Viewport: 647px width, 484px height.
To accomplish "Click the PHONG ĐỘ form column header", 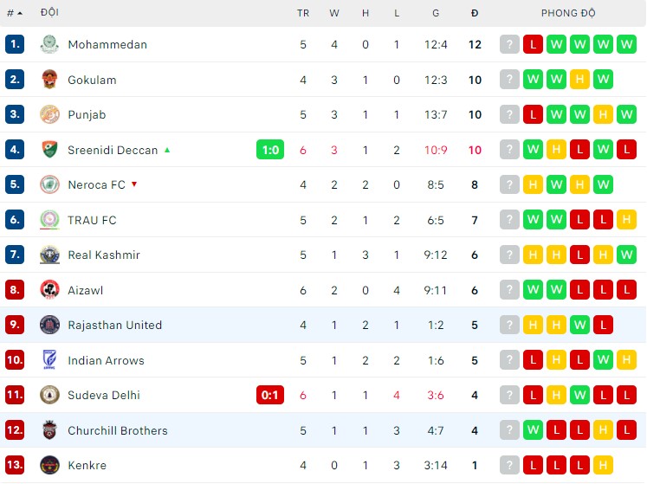I will click(568, 13).
